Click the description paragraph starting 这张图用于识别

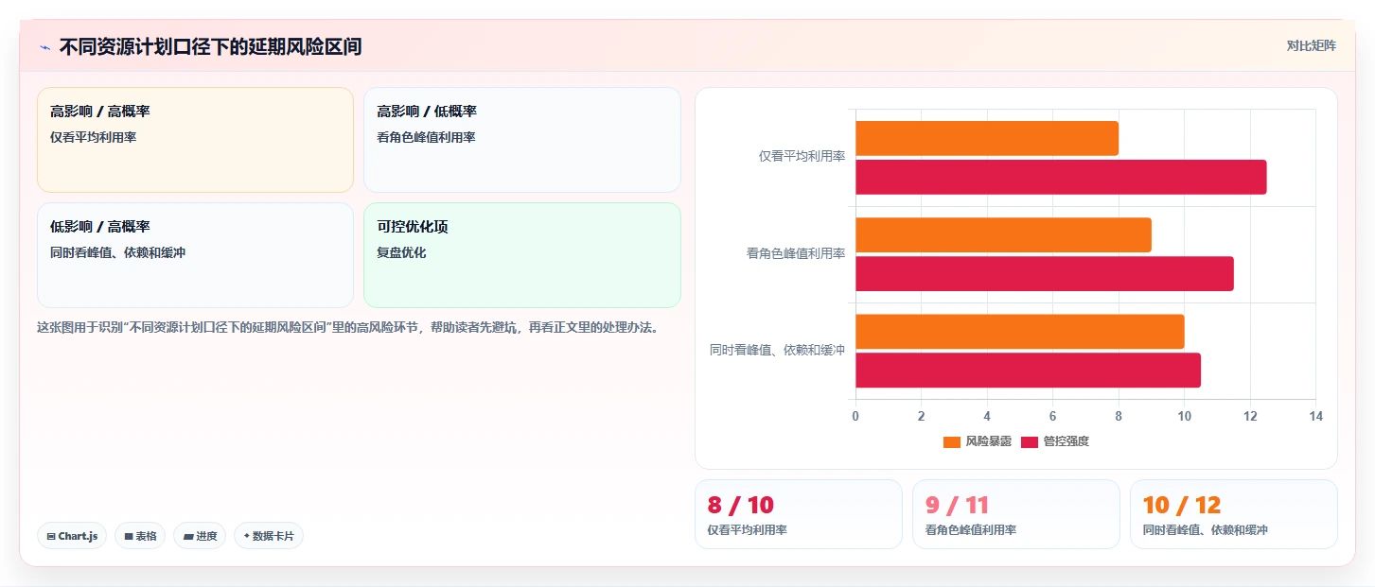pos(347,328)
